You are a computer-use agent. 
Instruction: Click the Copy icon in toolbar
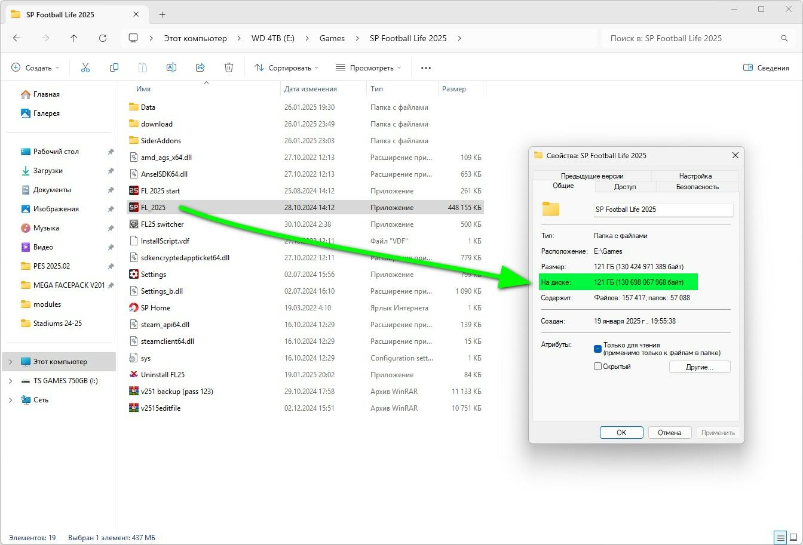114,67
